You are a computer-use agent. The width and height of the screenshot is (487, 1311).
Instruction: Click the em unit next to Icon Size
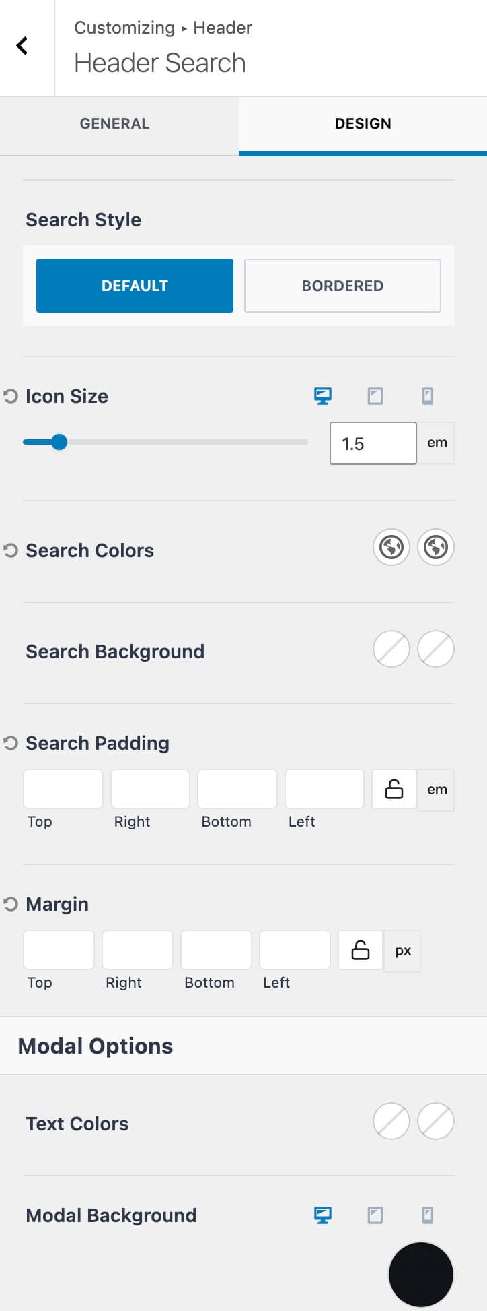[x=436, y=443]
